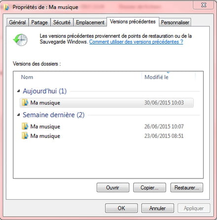Screen dimensions: 217x220
Task: Click folder icon of the 26/06/2015 version
Action: [25, 126]
